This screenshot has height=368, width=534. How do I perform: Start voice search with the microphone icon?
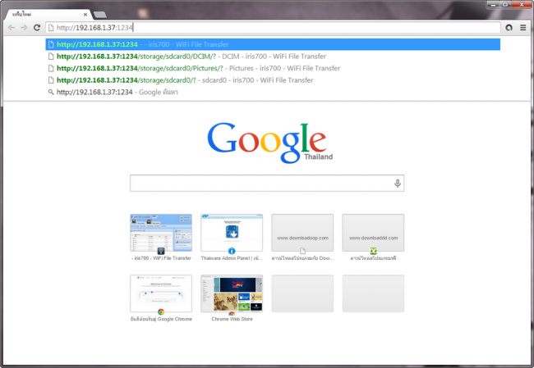397,183
